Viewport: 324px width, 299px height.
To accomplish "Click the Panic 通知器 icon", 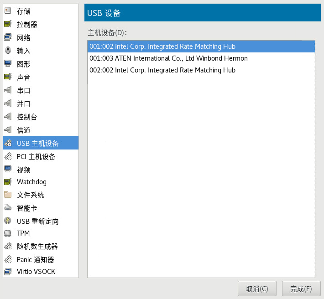I will [8, 259].
